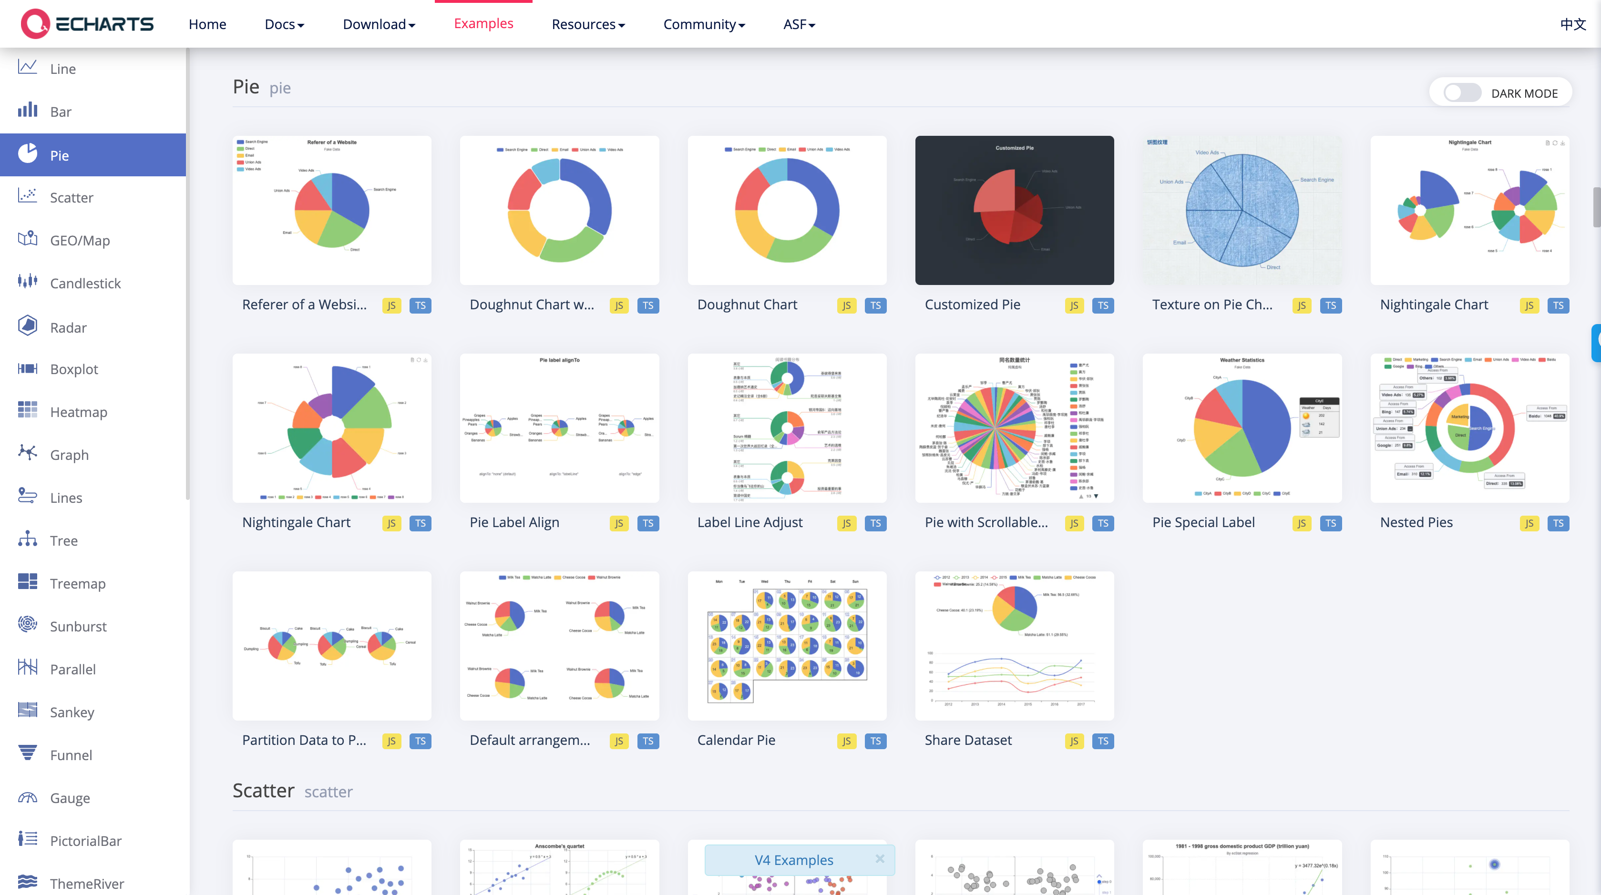Expand the Community dropdown menu
Viewport: 1601px width, 895px height.
point(704,24)
